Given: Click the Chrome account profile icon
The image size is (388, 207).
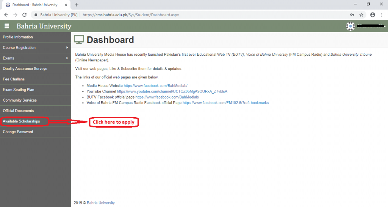Looking at the screenshot, I should point(372,15).
